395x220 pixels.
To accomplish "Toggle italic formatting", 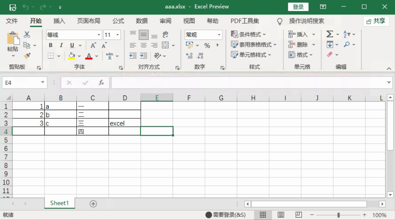I will tap(61, 45).
